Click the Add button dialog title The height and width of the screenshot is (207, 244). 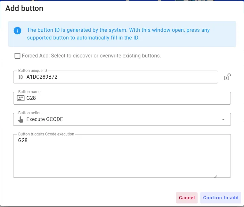click(x=24, y=8)
